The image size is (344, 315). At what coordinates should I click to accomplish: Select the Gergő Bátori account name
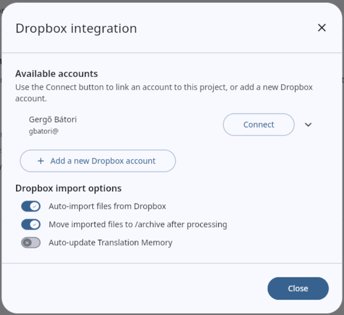(x=53, y=120)
